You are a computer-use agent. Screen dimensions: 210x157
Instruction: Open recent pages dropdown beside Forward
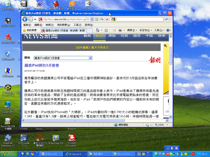click(x=35, y=19)
